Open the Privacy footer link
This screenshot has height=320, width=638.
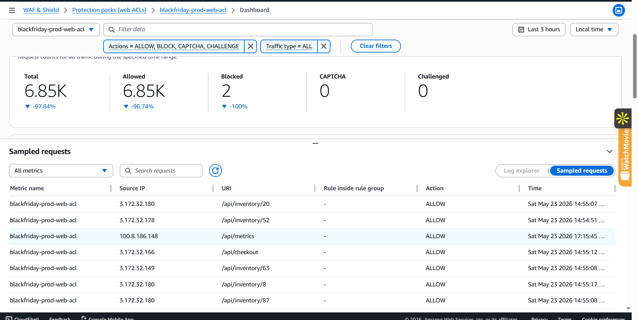pos(539,318)
